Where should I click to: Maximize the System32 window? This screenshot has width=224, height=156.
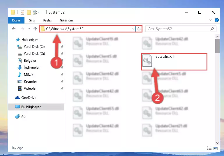click(200, 12)
